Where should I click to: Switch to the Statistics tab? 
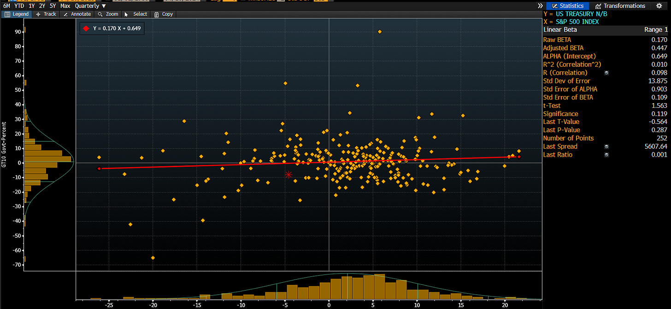point(568,6)
